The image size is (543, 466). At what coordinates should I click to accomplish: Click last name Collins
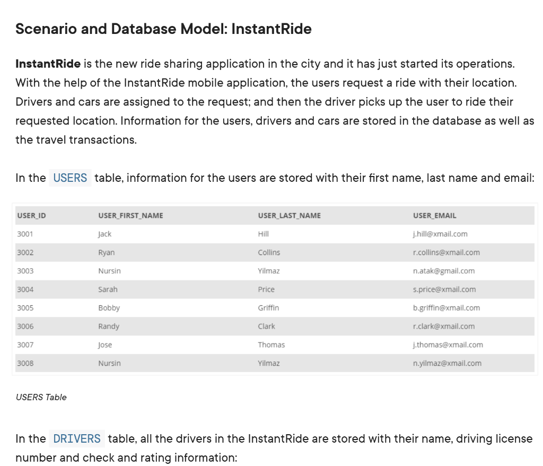click(x=269, y=252)
